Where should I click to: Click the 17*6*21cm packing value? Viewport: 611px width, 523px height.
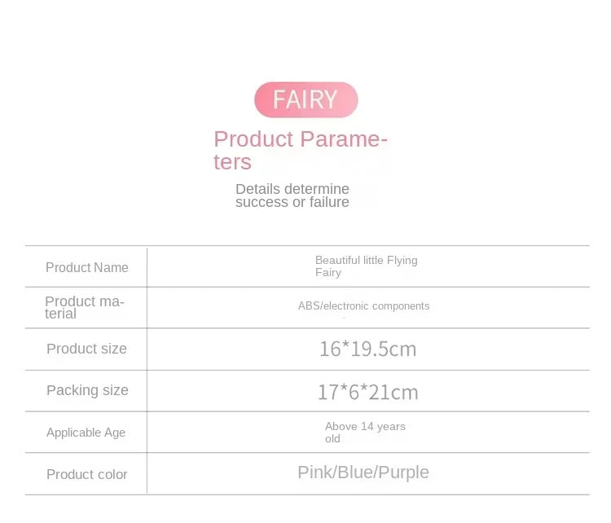click(367, 392)
